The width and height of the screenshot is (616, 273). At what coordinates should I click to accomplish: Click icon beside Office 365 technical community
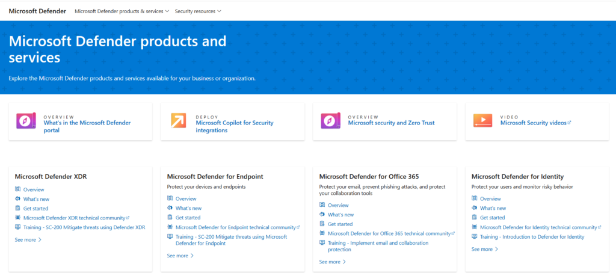click(x=322, y=233)
